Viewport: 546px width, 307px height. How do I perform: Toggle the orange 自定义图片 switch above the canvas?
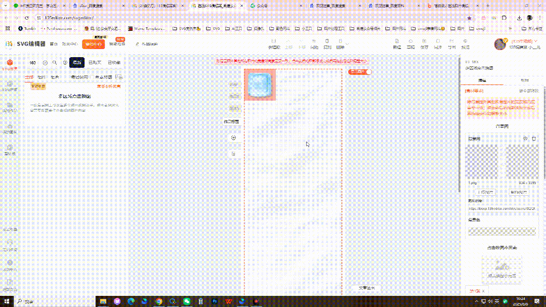[x=359, y=73]
